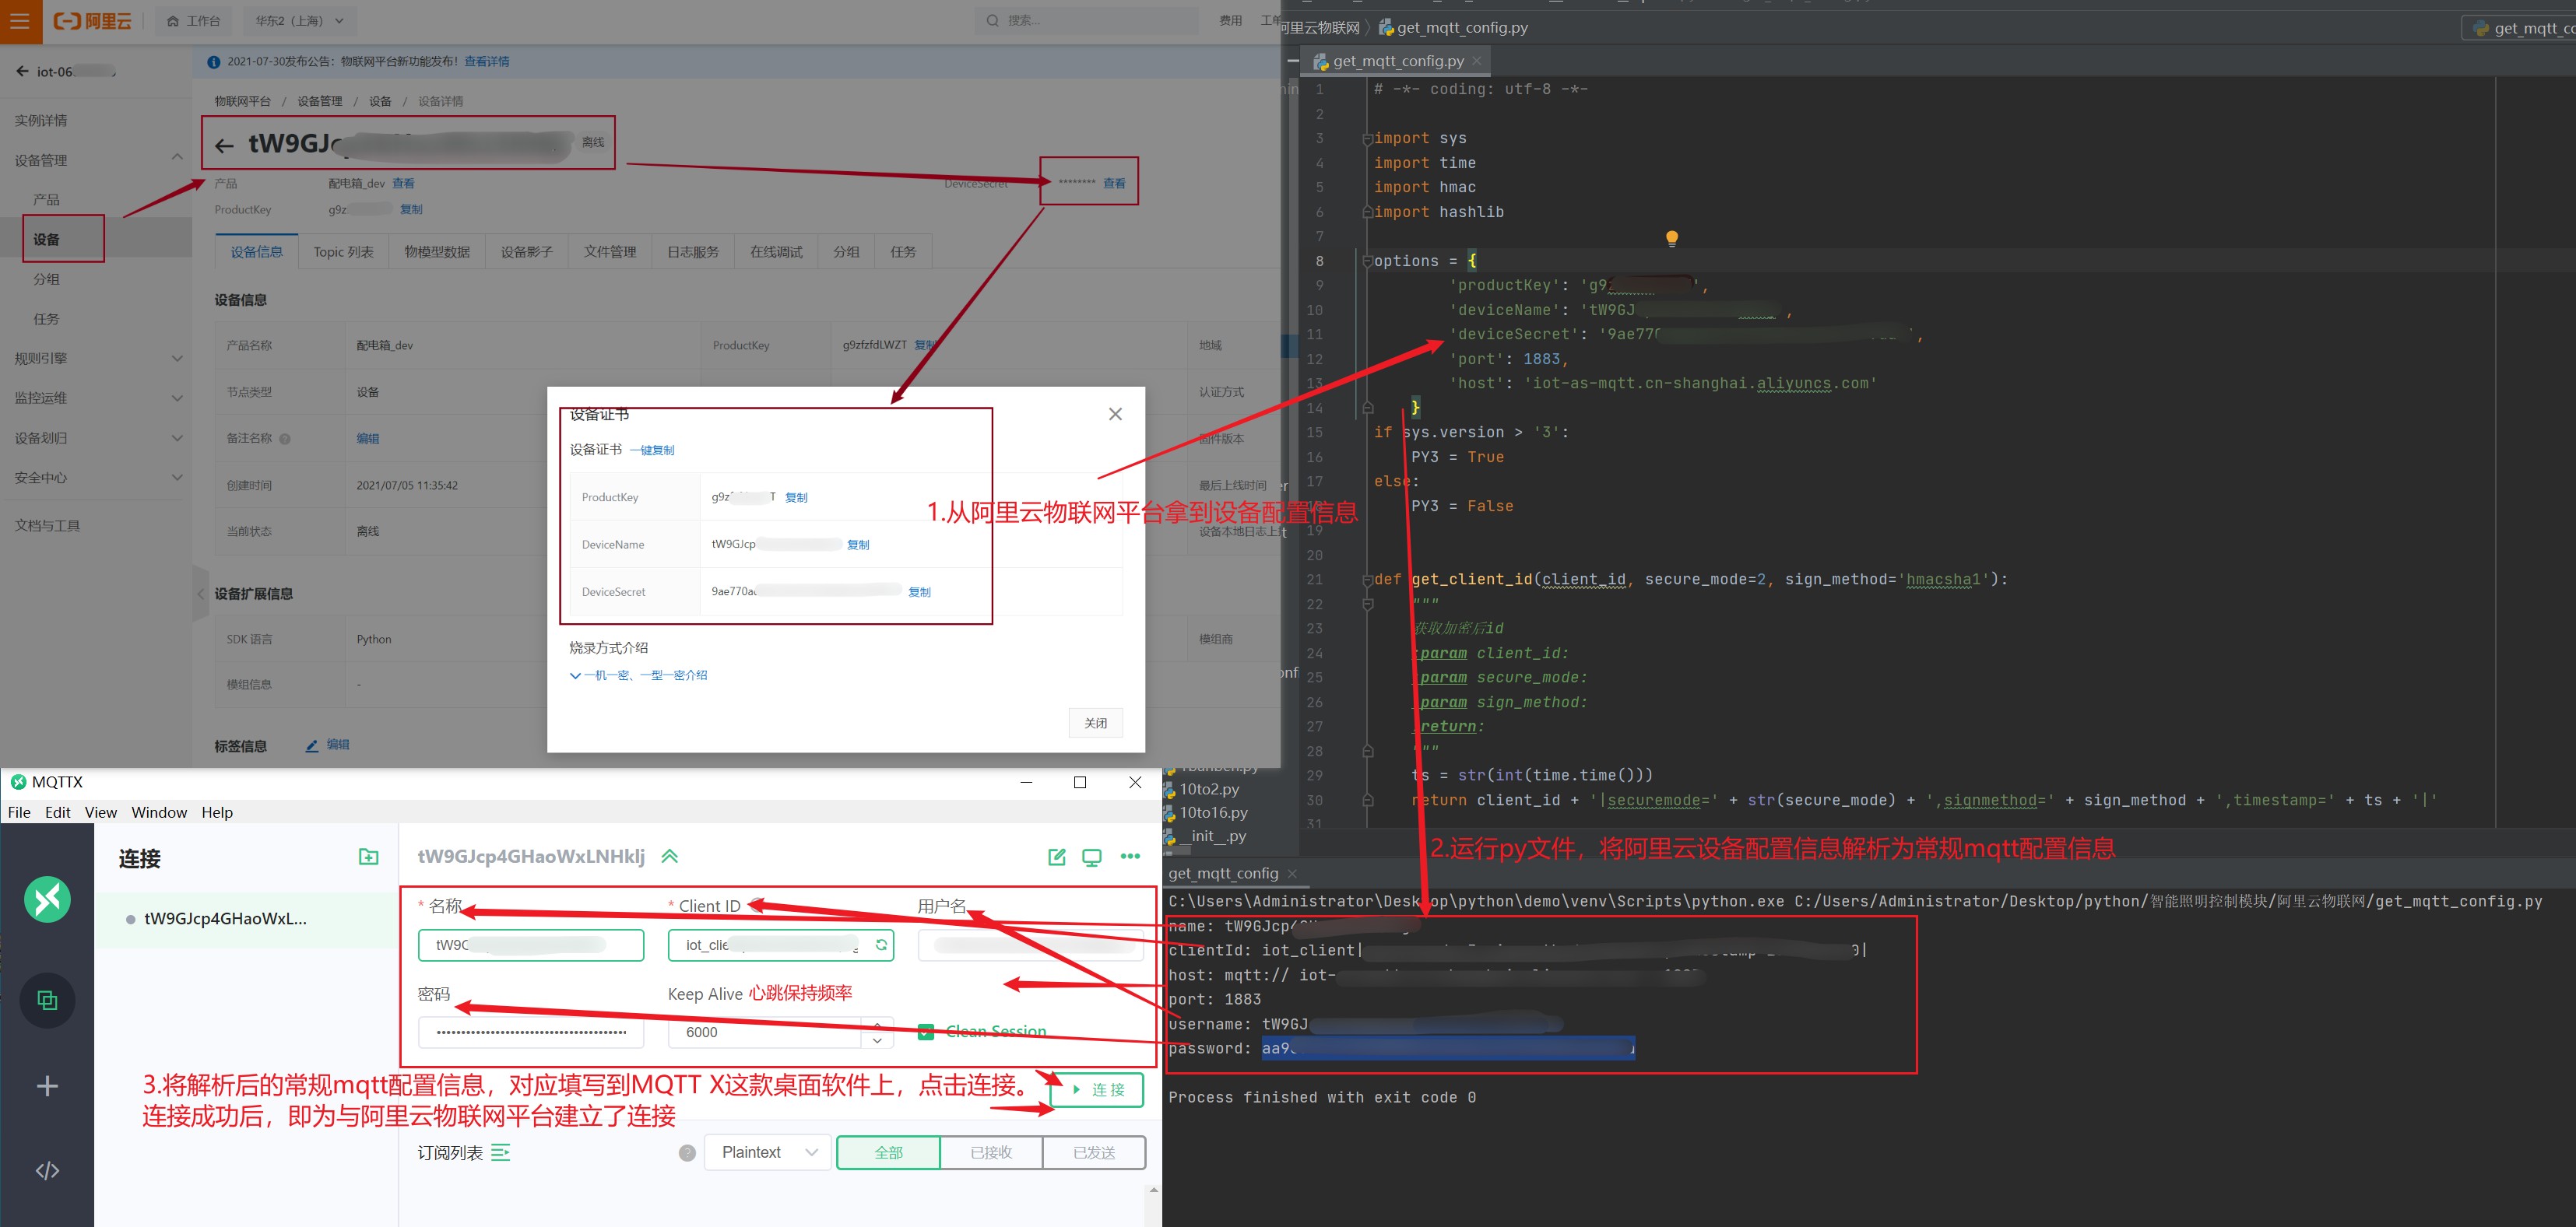Click the green 连接 connect button

(x=1097, y=1089)
